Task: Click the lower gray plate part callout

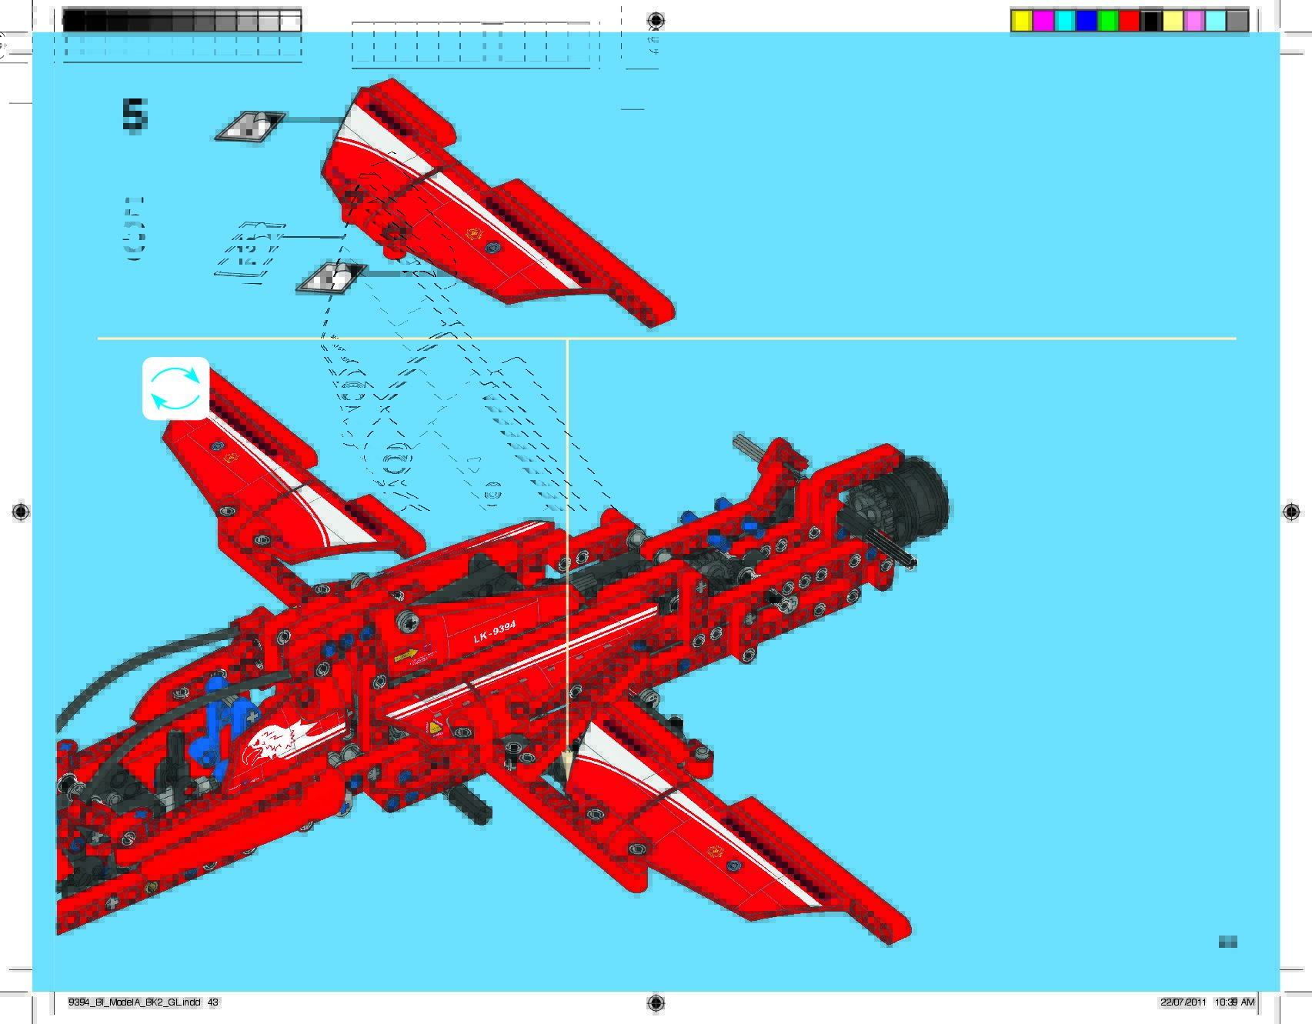Action: click(x=332, y=279)
